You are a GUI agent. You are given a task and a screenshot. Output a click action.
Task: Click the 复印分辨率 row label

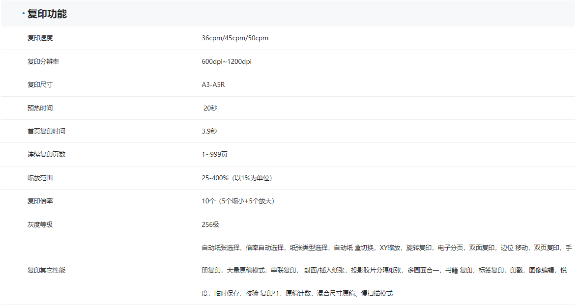[43, 61]
